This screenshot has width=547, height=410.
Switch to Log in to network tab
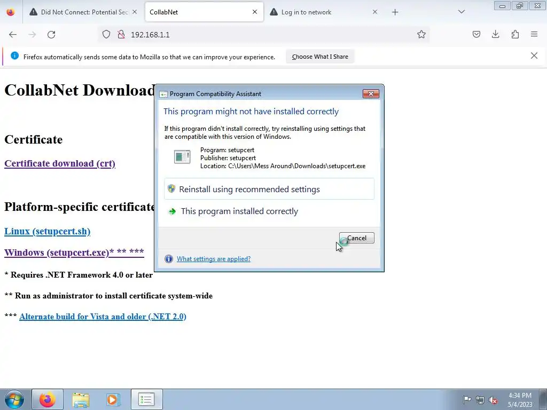coord(324,12)
